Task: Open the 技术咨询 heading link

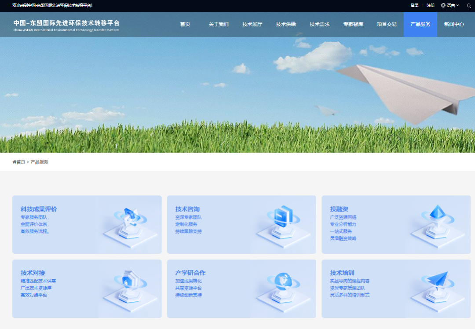Action: [187, 209]
